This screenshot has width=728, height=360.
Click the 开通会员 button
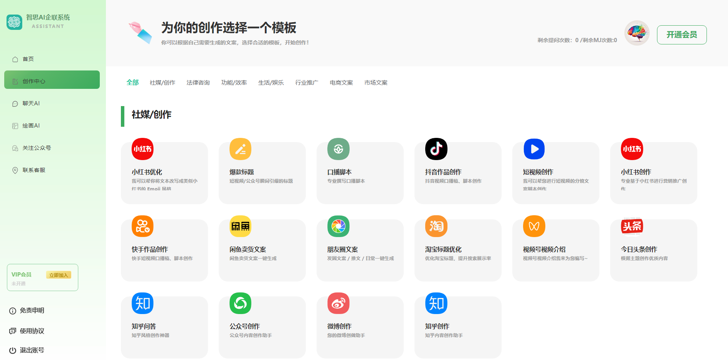682,35
